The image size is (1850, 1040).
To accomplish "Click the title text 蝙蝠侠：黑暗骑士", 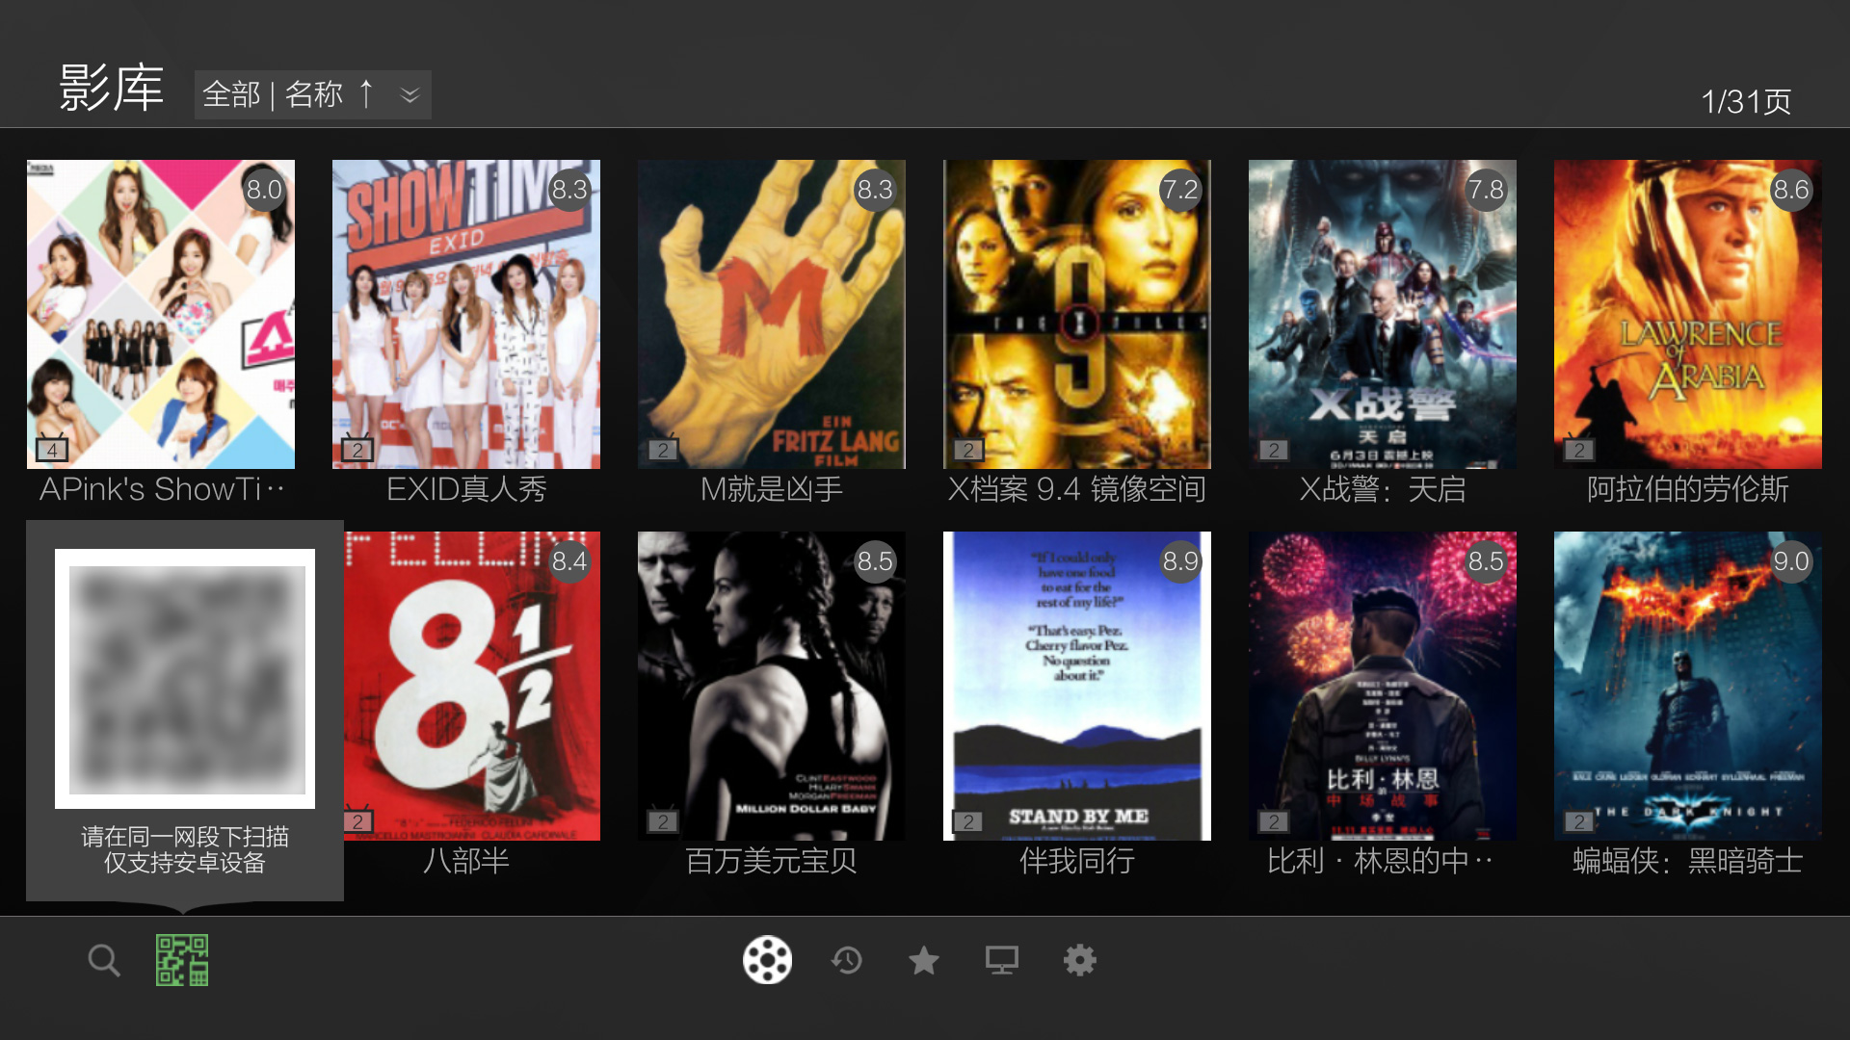I will point(1688,861).
